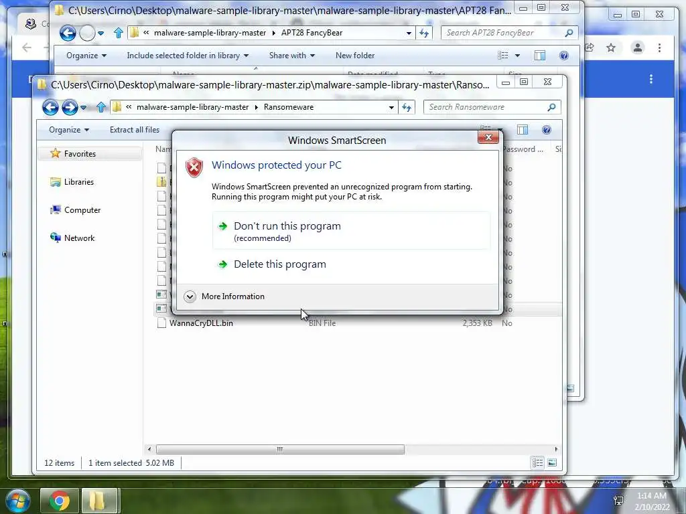This screenshot has width=686, height=514.
Task: Open Include selected folder in library menu
Action: (188, 56)
